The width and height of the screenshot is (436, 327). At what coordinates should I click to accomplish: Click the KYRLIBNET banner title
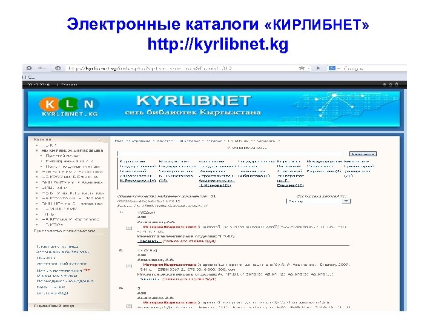(x=194, y=101)
